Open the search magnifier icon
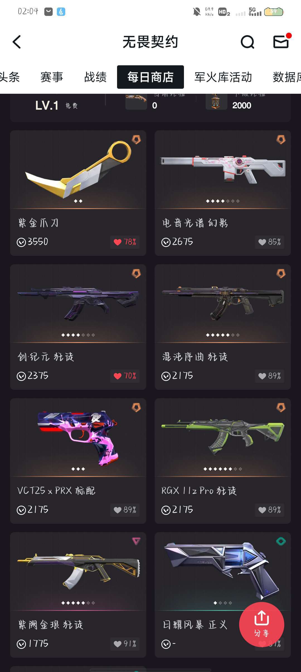Image resolution: width=301 pixels, height=672 pixels. pyautogui.click(x=247, y=42)
